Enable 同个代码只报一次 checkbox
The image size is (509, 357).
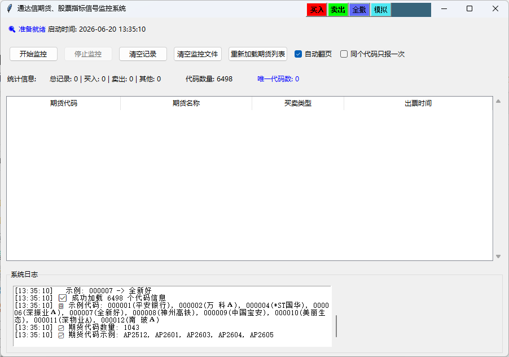click(344, 54)
